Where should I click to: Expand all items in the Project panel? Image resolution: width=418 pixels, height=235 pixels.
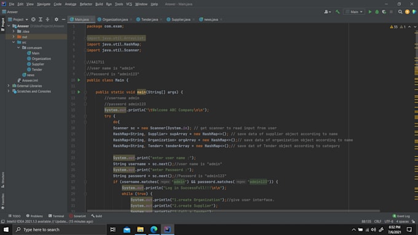41,20
